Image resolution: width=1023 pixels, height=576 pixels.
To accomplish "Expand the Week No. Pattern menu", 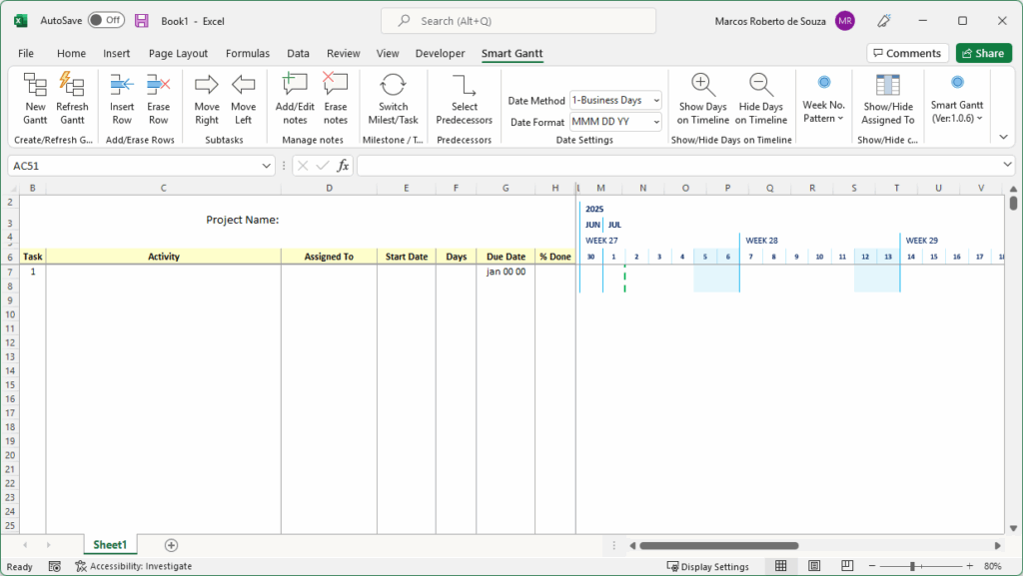I will click(x=823, y=99).
